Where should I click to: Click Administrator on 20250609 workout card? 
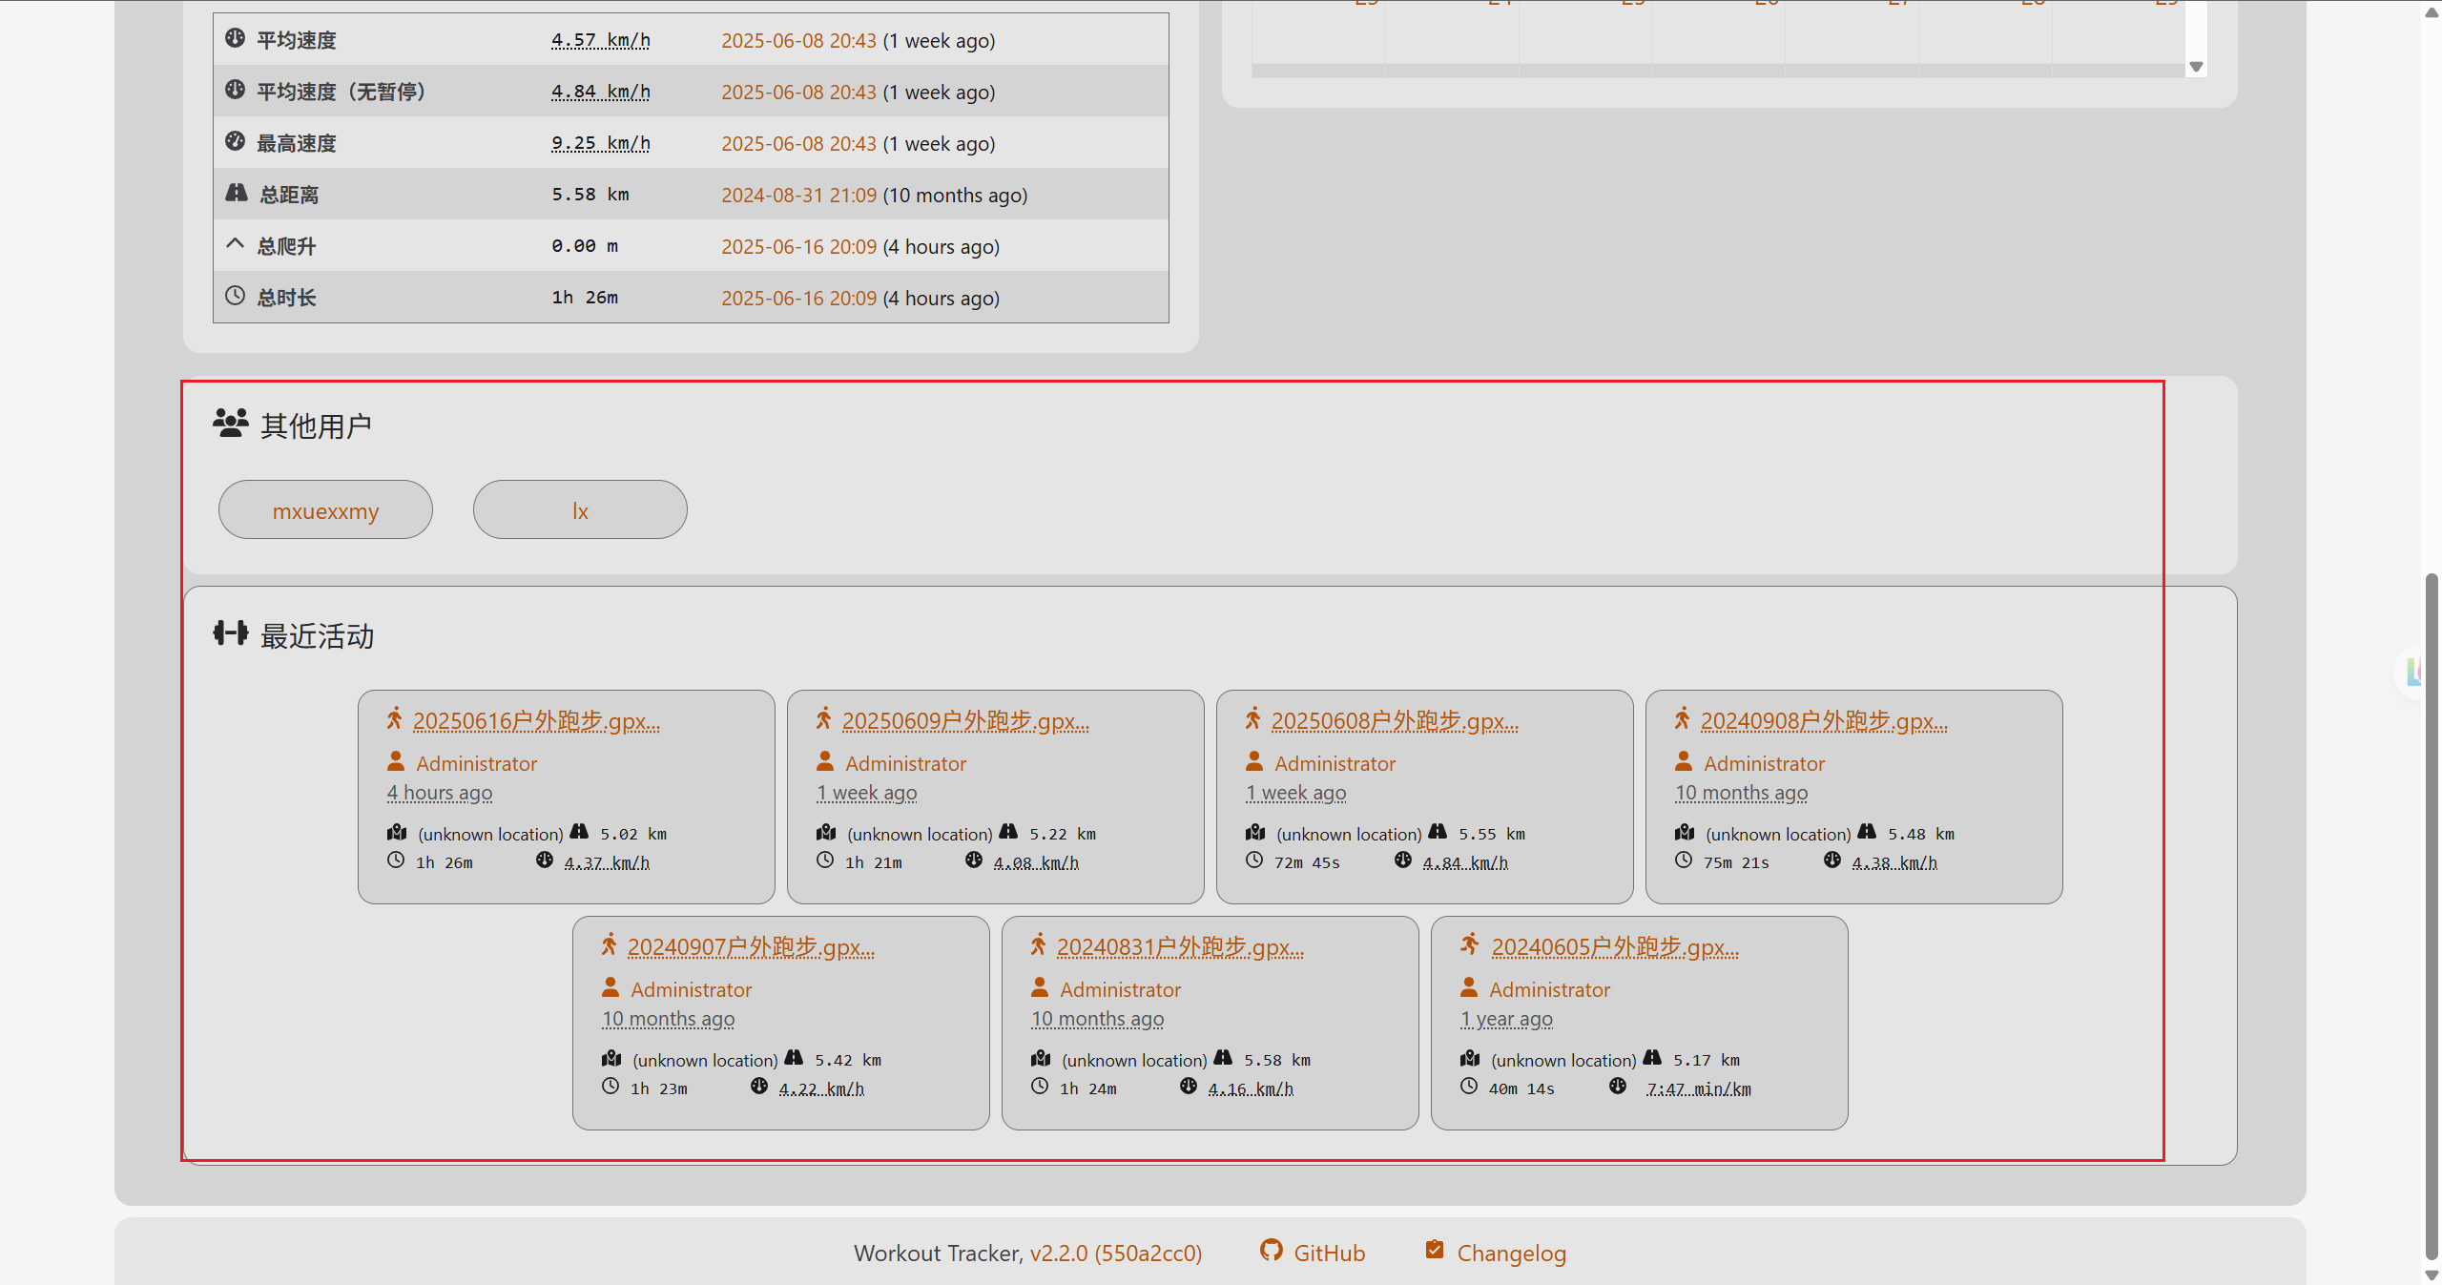click(906, 763)
